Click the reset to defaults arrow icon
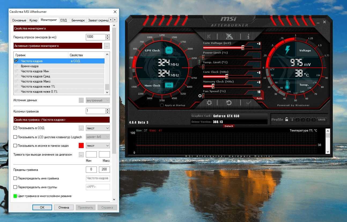The width and height of the screenshot is (347, 222). [229, 103]
